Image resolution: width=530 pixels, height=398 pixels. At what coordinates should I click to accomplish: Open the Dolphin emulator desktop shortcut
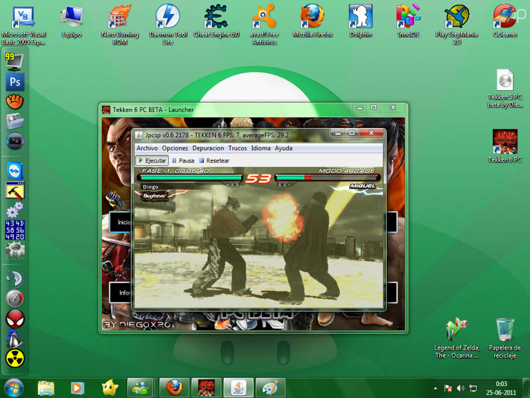360,21
